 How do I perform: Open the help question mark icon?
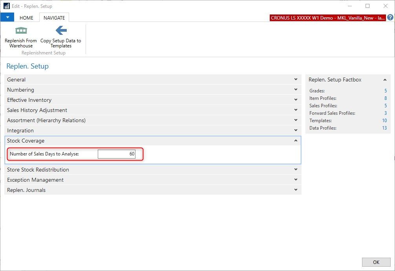point(390,18)
